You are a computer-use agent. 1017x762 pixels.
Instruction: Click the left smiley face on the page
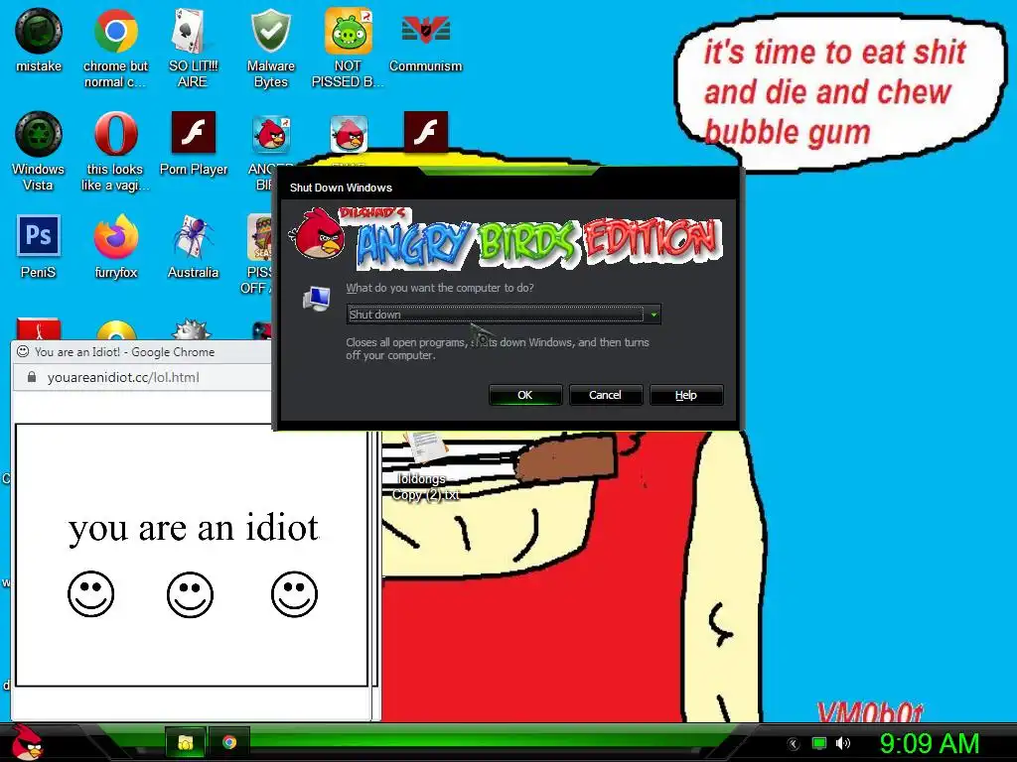pyautogui.click(x=90, y=593)
